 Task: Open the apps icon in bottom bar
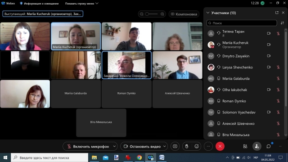245,146
